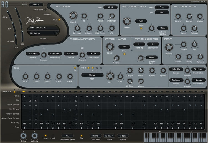Click the EQ 6 kHz knob
Screen dimensions: 208x143
coord(70,76)
